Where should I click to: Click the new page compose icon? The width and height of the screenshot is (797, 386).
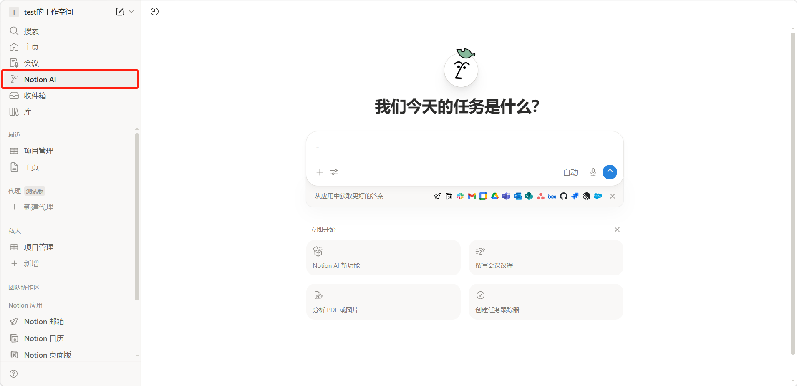tap(120, 12)
